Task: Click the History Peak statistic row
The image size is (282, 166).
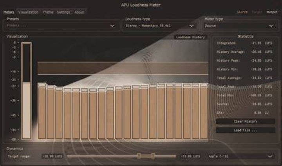Action: coord(244,61)
